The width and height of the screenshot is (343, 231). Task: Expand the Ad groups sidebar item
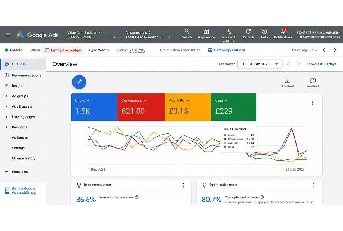point(7,96)
